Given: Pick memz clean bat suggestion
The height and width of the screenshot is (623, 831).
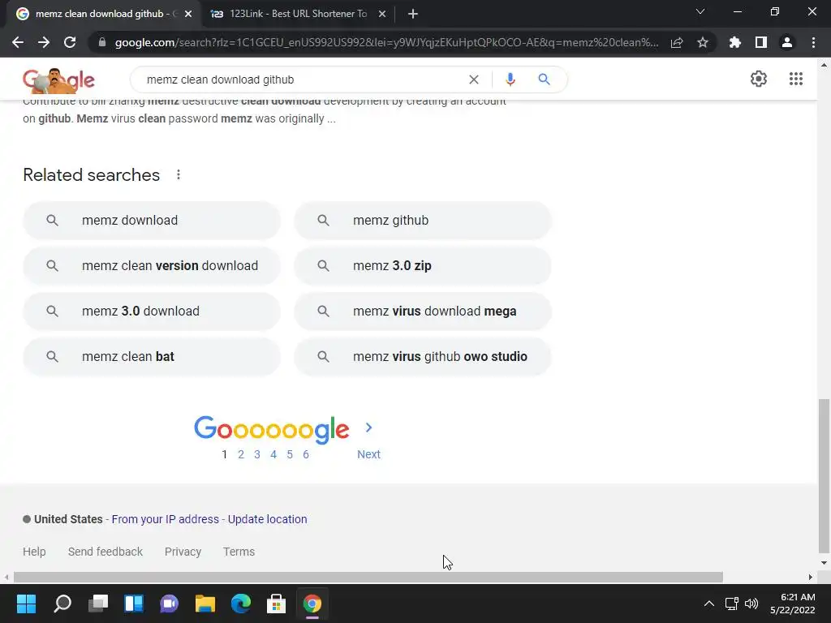Looking at the screenshot, I should point(152,357).
